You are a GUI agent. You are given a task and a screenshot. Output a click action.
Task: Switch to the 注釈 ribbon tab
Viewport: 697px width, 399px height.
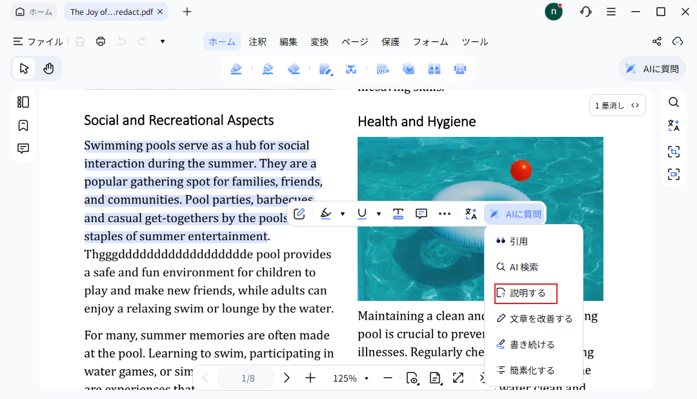pyautogui.click(x=258, y=41)
